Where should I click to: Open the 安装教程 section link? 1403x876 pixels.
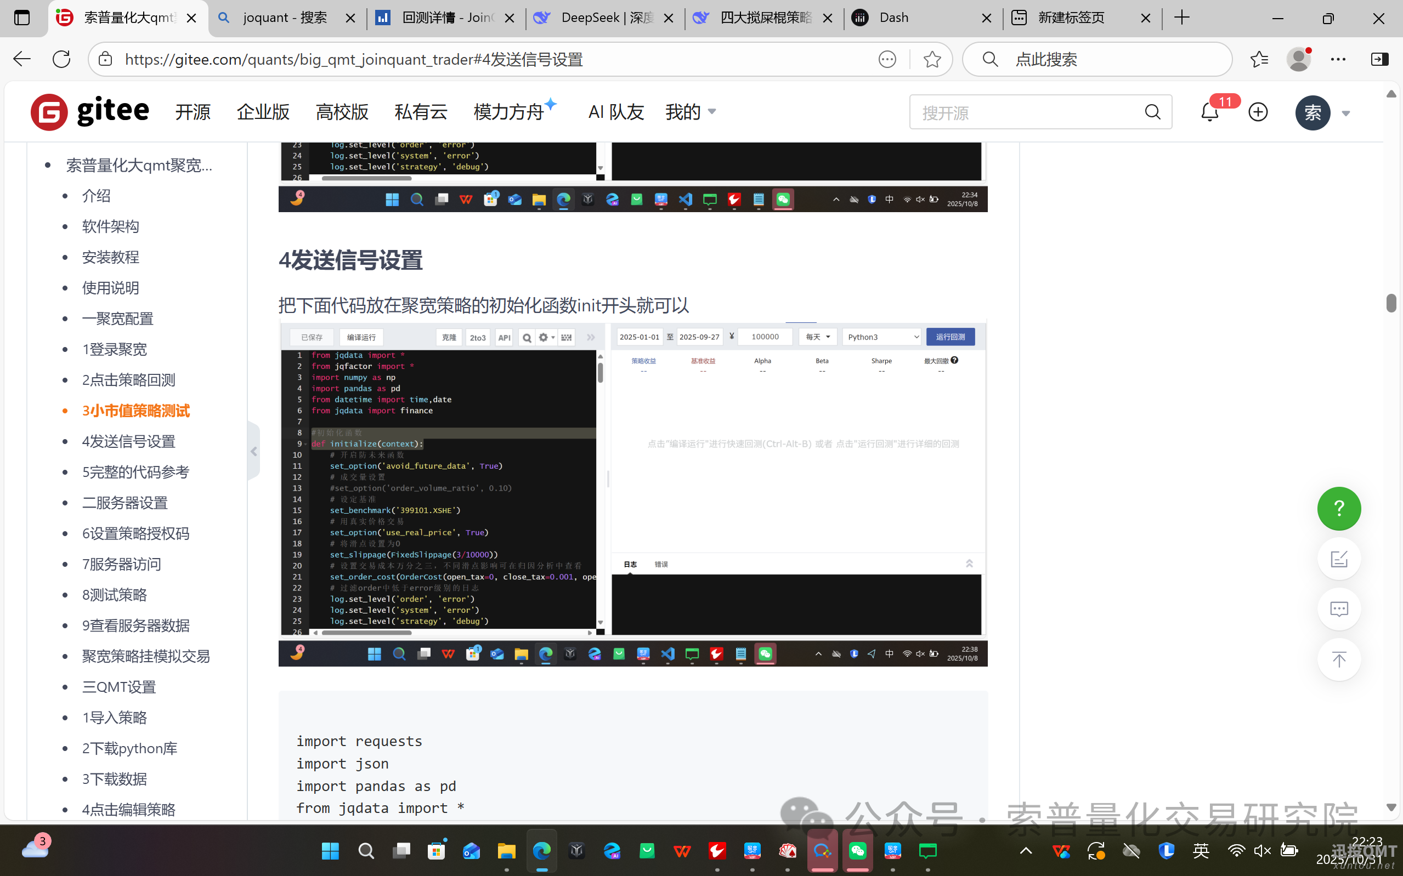tap(110, 257)
